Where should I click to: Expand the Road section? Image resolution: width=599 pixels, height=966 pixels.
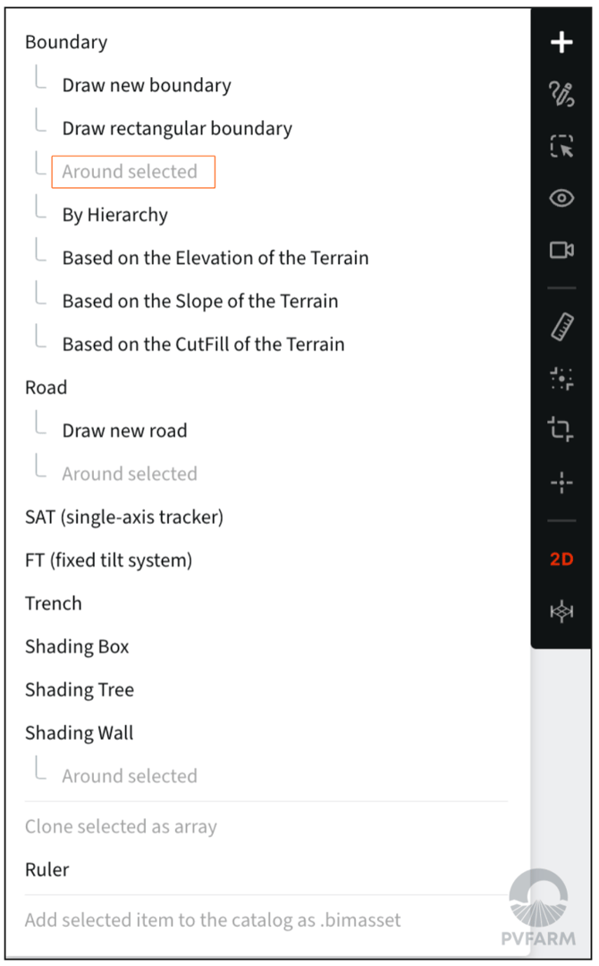coord(46,387)
